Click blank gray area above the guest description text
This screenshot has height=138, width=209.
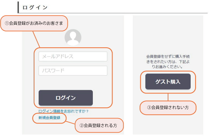168,35
